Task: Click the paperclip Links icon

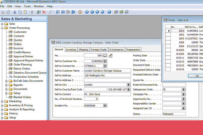Action: [32, 12]
